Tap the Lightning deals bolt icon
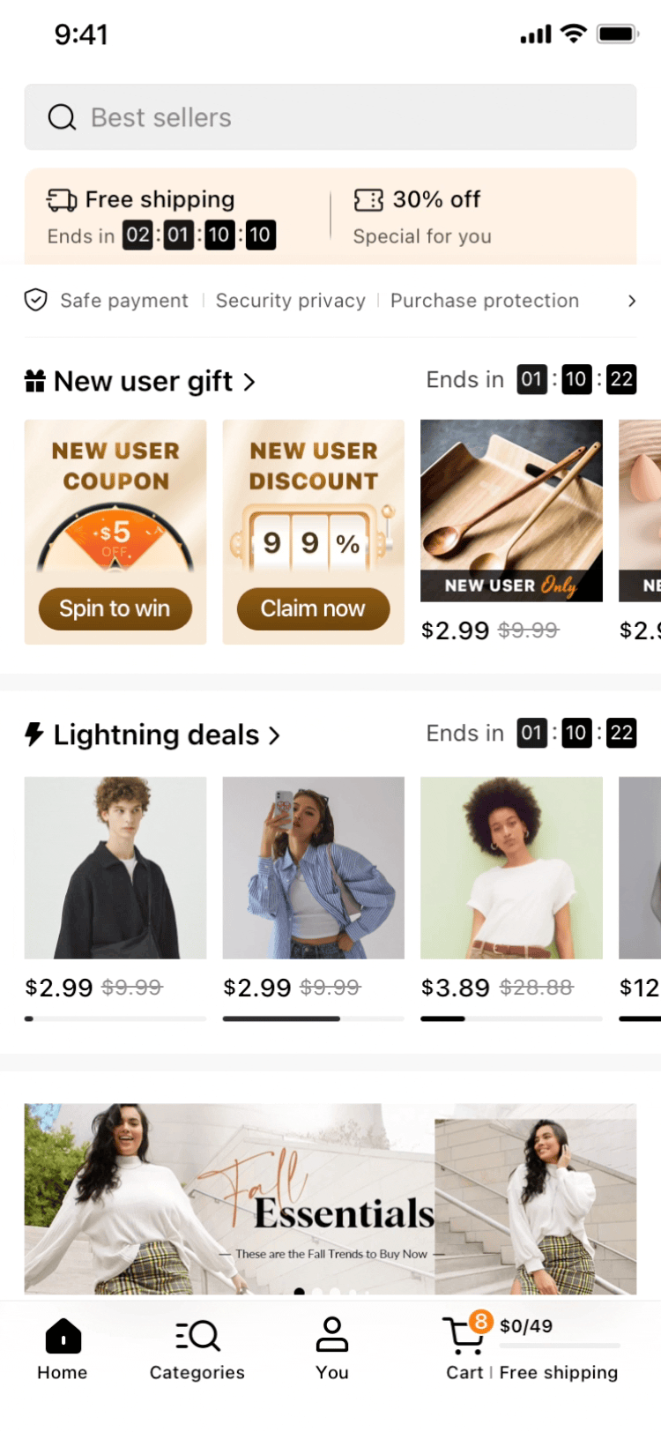Screen dimensions: 661x1432 pyautogui.click(x=34, y=734)
